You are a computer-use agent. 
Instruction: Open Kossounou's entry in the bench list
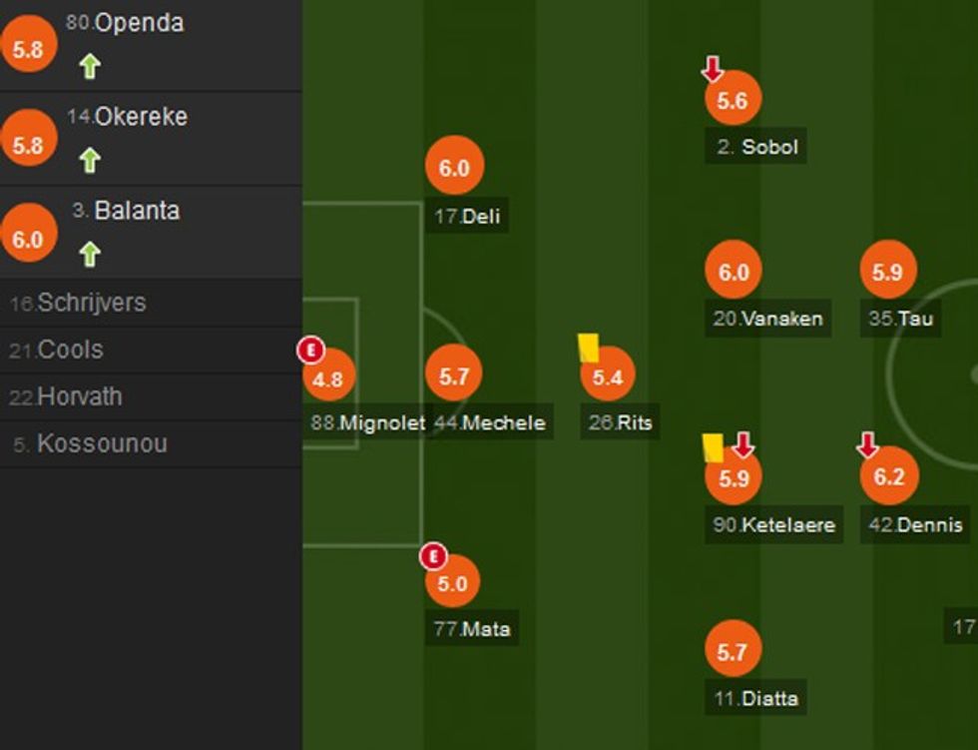101,443
